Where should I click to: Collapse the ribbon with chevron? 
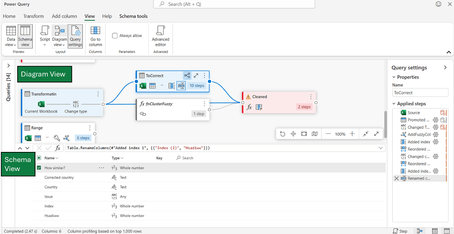(449, 52)
